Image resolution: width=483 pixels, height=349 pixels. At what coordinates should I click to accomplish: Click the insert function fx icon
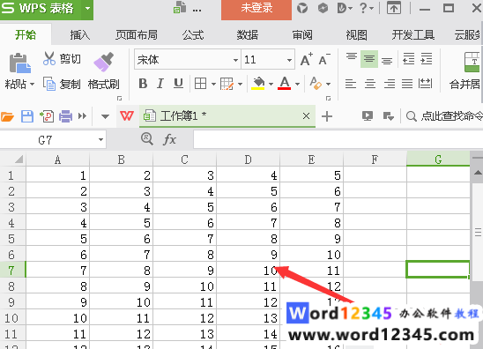(169, 140)
